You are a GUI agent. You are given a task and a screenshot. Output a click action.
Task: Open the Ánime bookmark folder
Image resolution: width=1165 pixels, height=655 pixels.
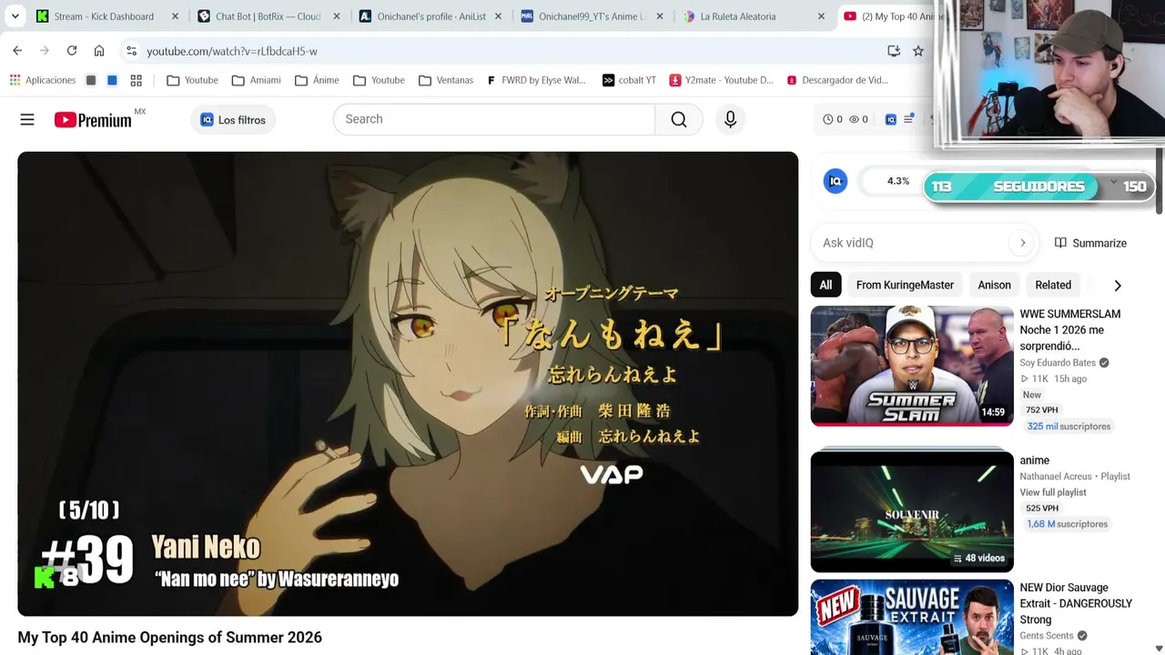pyautogui.click(x=317, y=80)
